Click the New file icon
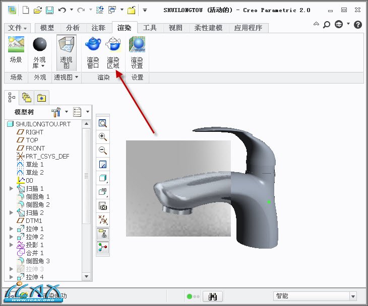The width and height of the screenshot is (368, 306). click(x=26, y=10)
